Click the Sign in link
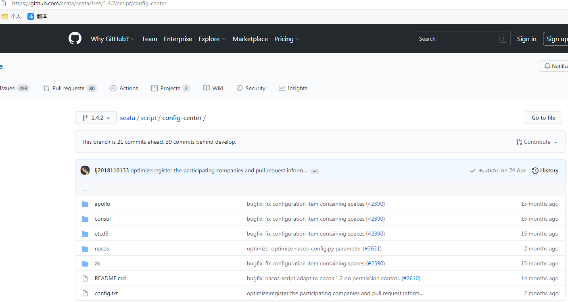Viewport: 568px width, 302px height. tap(526, 39)
